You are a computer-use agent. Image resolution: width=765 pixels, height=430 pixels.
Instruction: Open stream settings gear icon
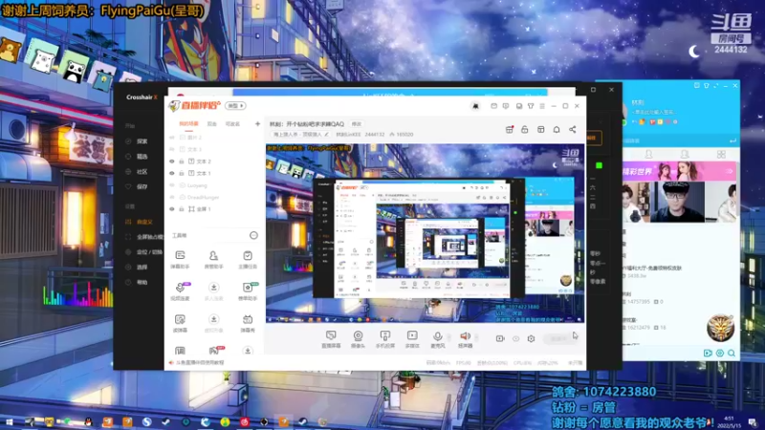coord(531,338)
